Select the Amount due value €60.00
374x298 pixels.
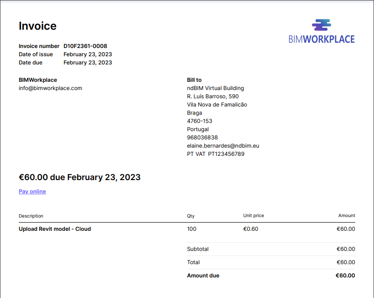click(345, 276)
